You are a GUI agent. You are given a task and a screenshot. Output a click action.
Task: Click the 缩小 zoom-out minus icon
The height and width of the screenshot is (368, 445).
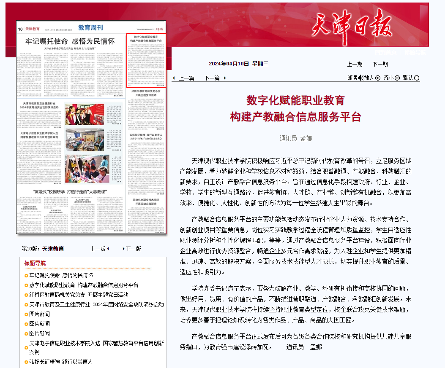(x=397, y=78)
